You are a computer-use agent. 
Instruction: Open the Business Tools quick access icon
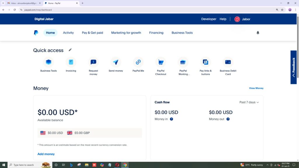tap(48, 62)
